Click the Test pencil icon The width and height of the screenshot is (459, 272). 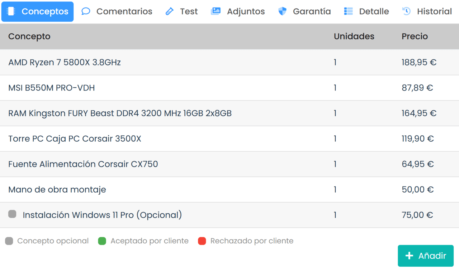[169, 11]
